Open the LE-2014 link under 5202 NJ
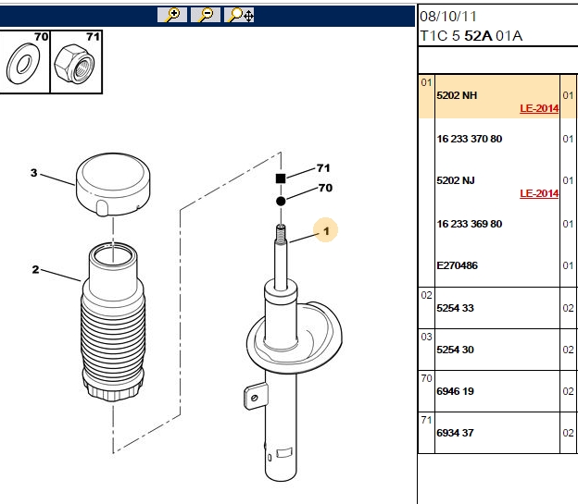The width and height of the screenshot is (578, 504). [x=539, y=193]
